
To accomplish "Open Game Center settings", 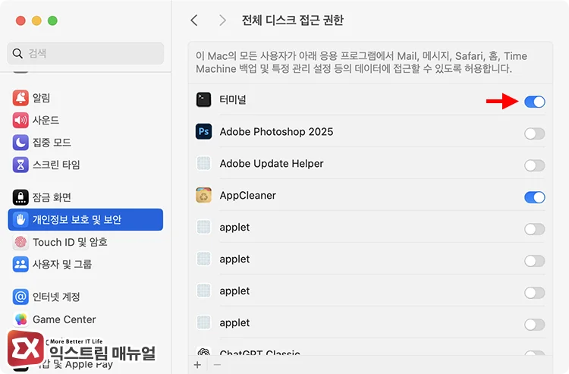I will (85, 319).
